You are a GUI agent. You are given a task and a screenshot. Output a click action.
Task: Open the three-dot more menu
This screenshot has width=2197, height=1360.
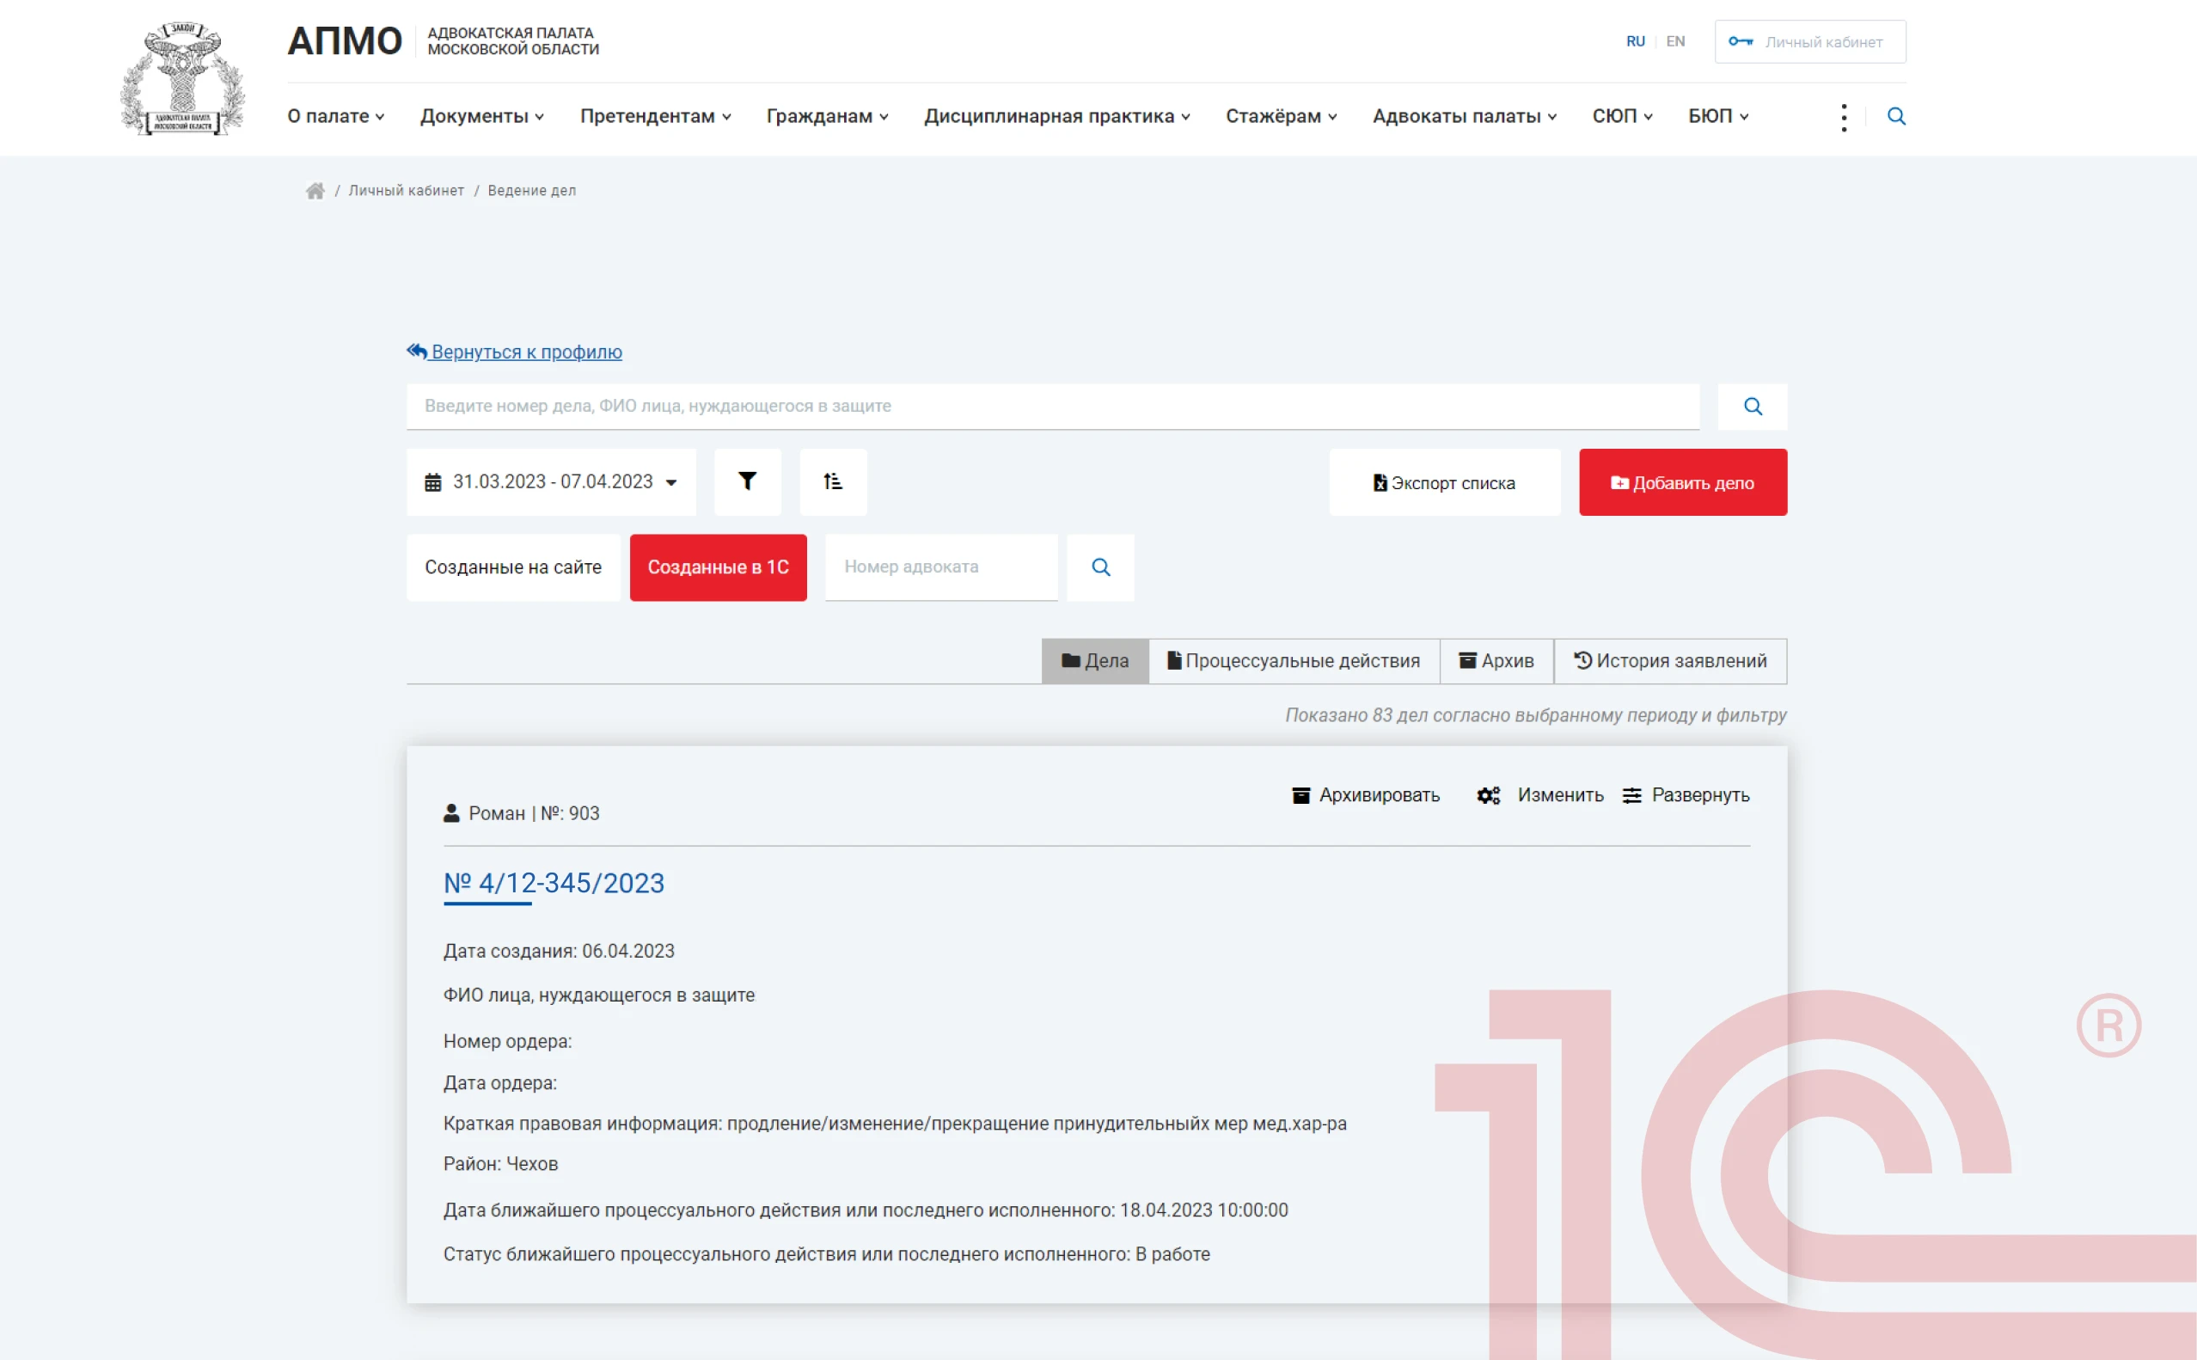coord(1844,117)
